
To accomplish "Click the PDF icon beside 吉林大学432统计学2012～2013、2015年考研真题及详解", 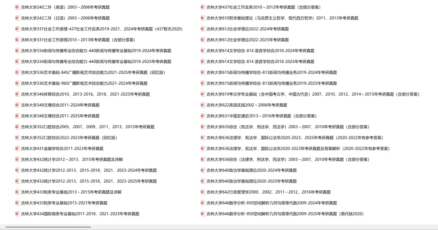I will (17, 159).
